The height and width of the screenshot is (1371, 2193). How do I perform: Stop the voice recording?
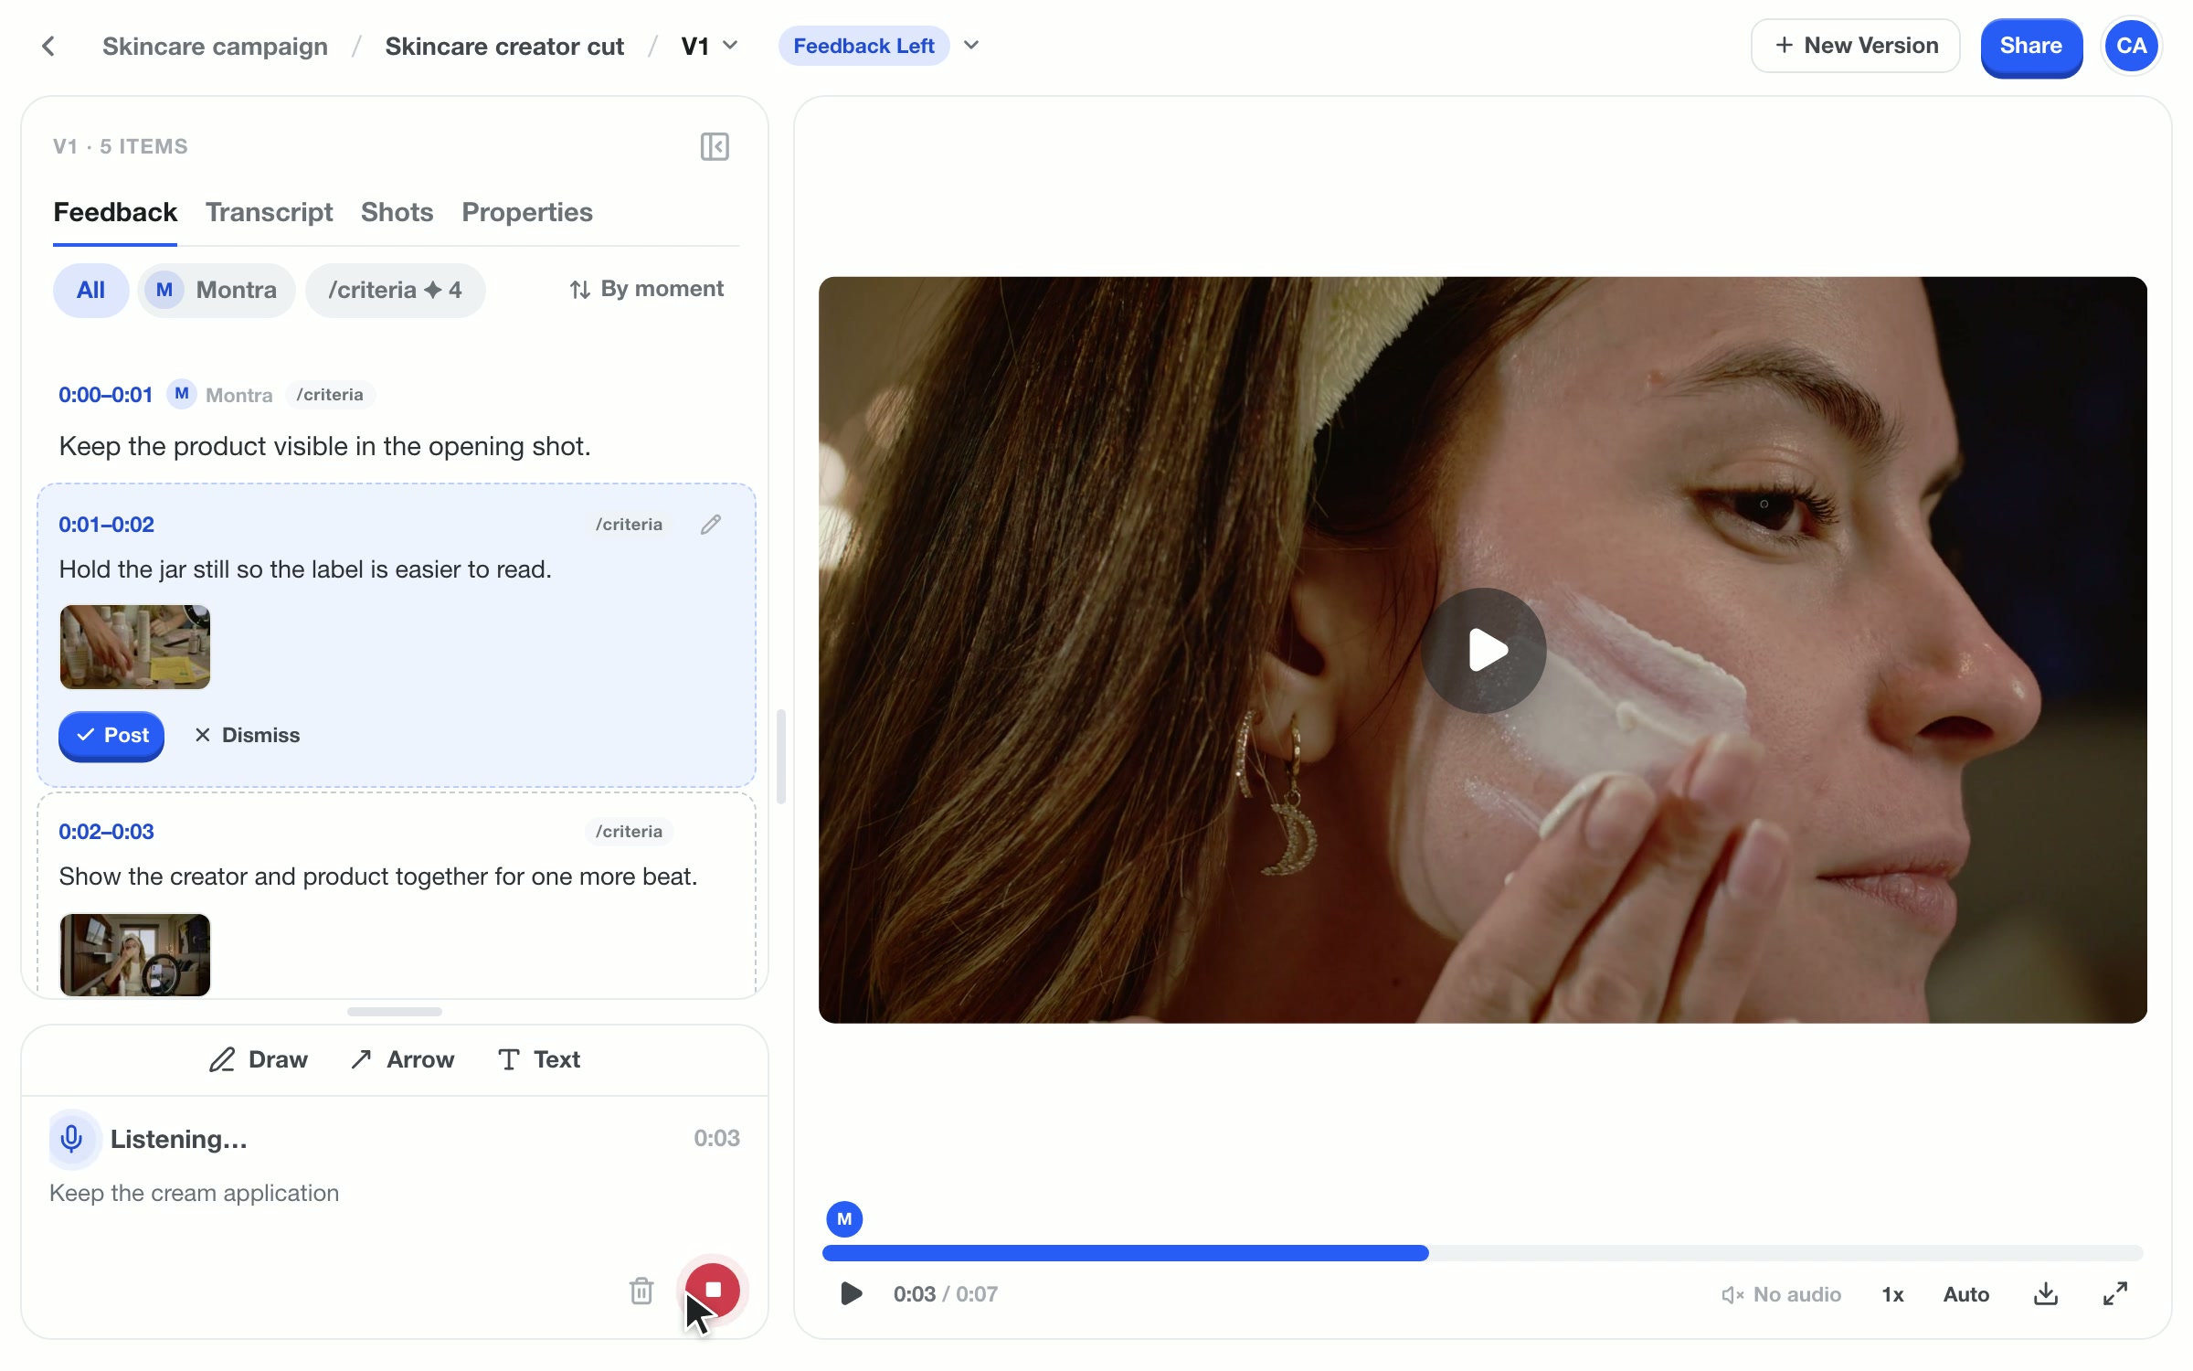click(713, 1289)
